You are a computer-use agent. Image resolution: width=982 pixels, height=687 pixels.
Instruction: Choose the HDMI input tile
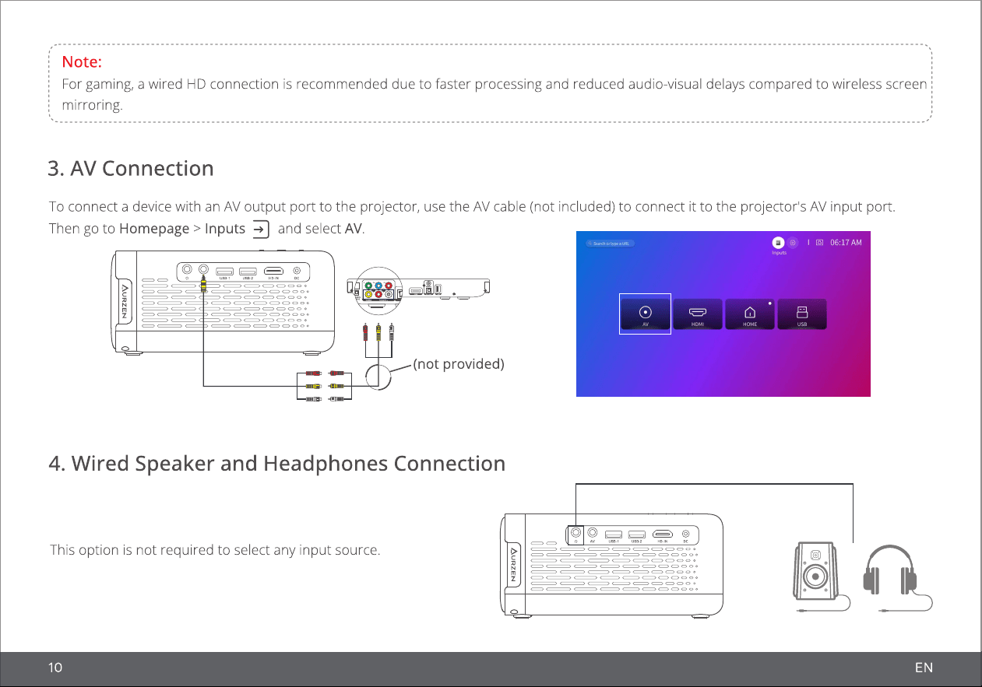(x=698, y=314)
